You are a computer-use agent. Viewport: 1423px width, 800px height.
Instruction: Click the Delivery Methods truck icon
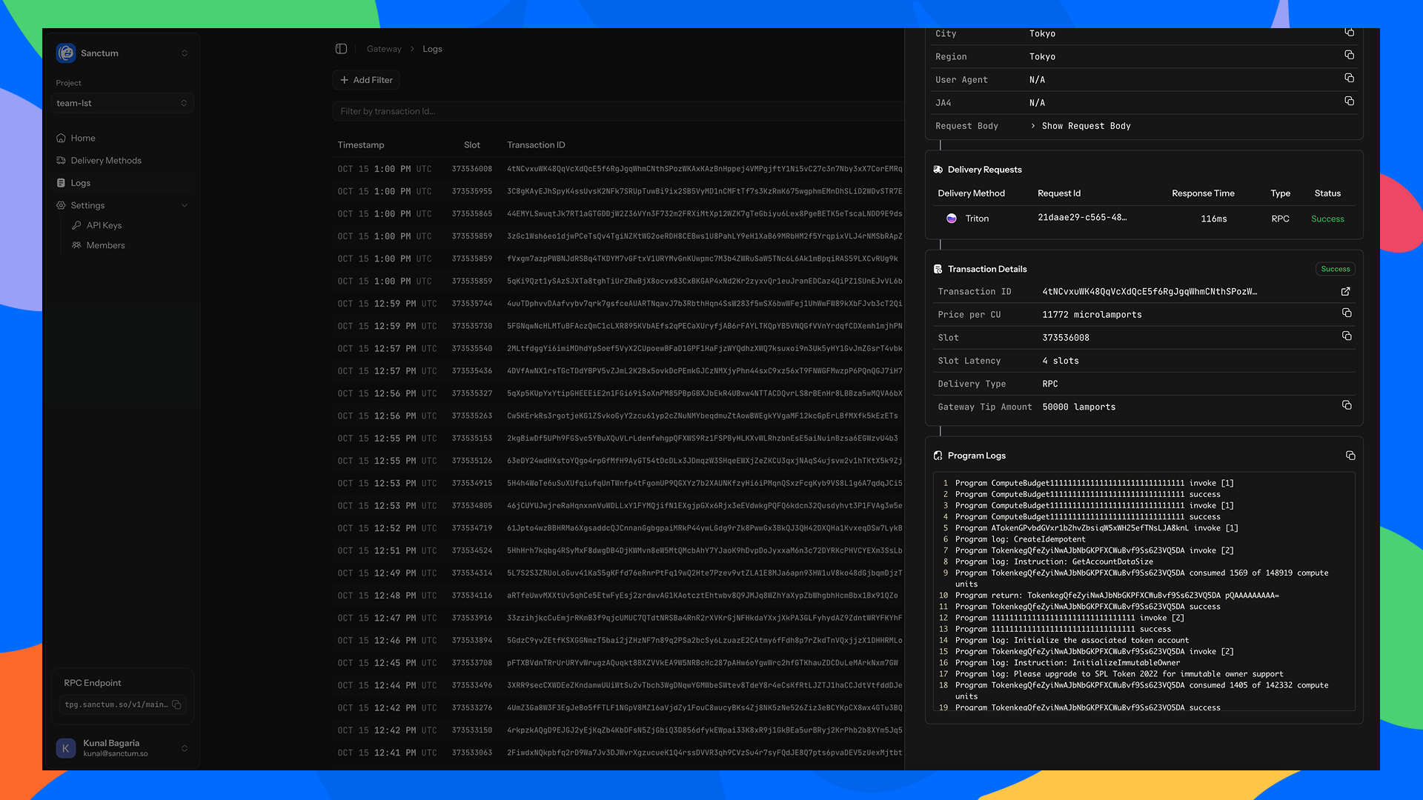click(61, 161)
